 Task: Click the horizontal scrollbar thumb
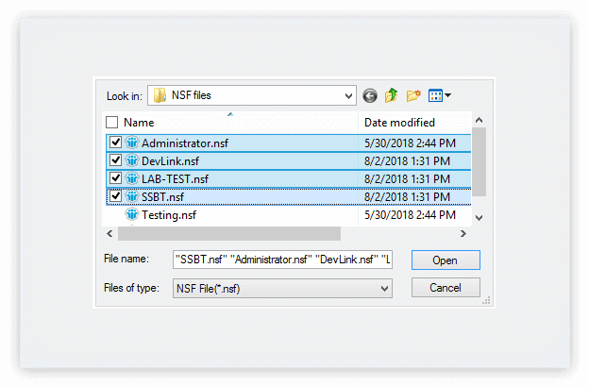[228, 233]
